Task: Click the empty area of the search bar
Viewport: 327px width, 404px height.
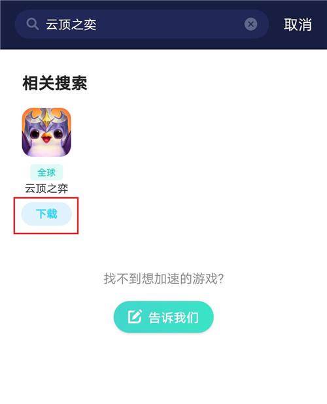Action: click(170, 24)
